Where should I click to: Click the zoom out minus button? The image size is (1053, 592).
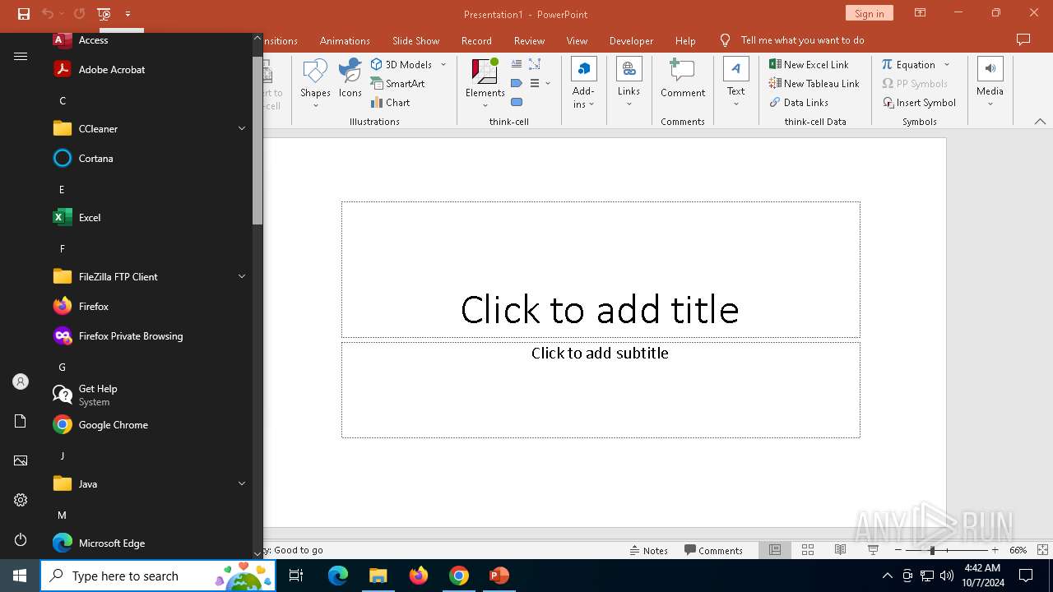pyautogui.click(x=898, y=550)
